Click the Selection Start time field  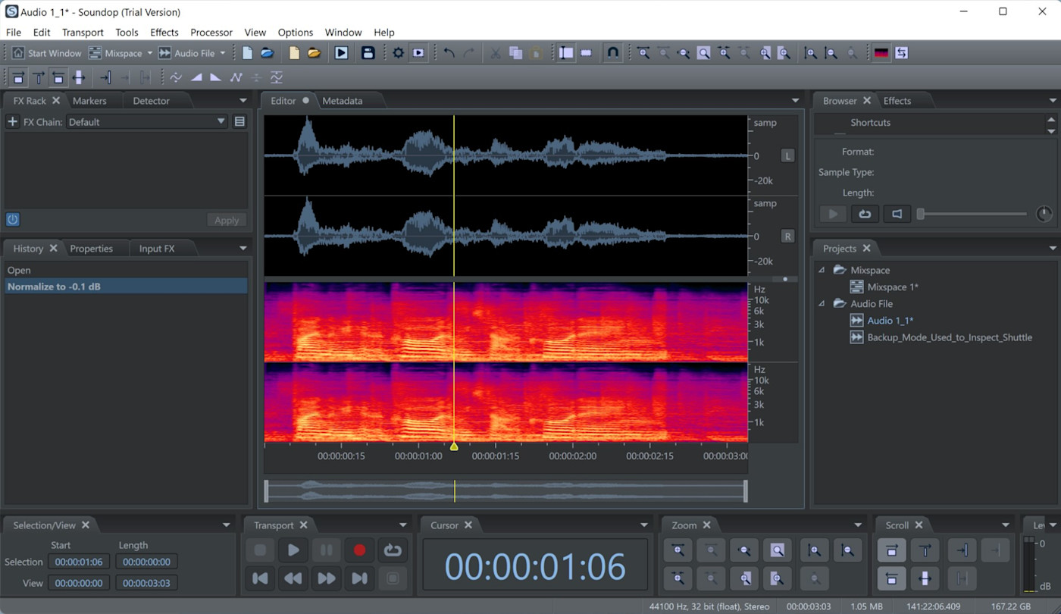click(x=79, y=562)
